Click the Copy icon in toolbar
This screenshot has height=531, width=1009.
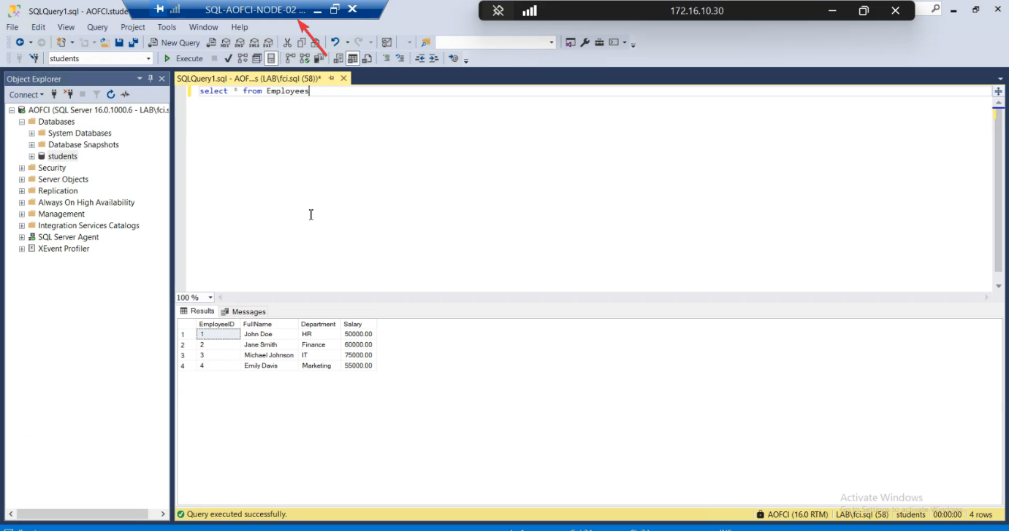302,42
